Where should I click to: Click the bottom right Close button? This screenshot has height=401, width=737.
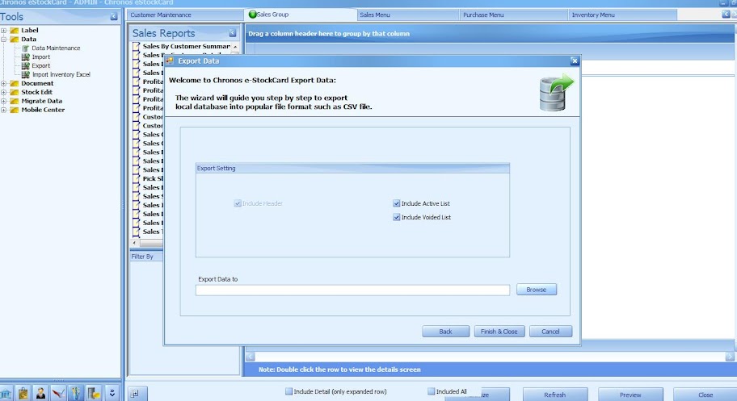click(x=705, y=395)
